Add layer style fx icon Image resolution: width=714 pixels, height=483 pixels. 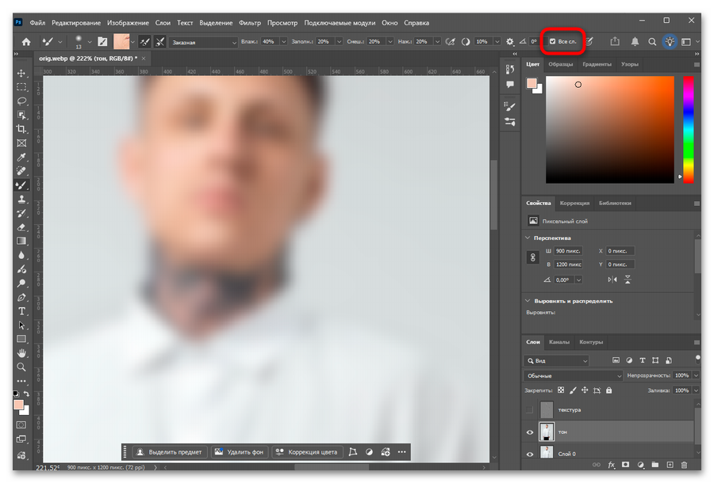611,465
